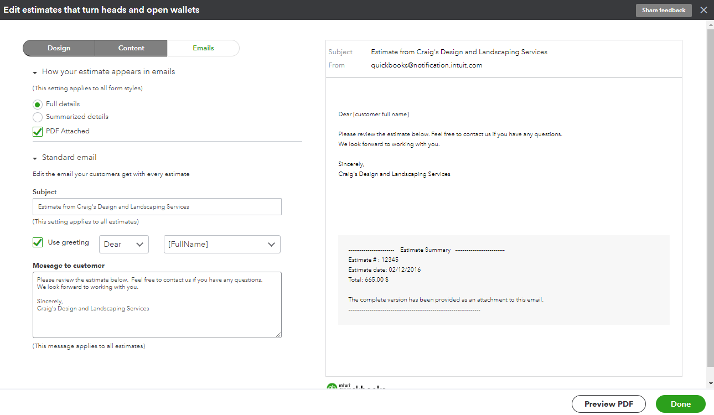The height and width of the screenshot is (415, 714).
Task: Click the scrollbar down arrow
Action: [x=711, y=383]
